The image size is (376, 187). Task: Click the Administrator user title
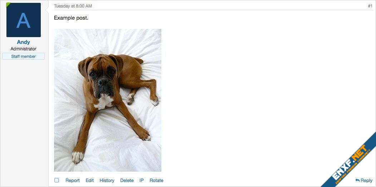(24, 49)
